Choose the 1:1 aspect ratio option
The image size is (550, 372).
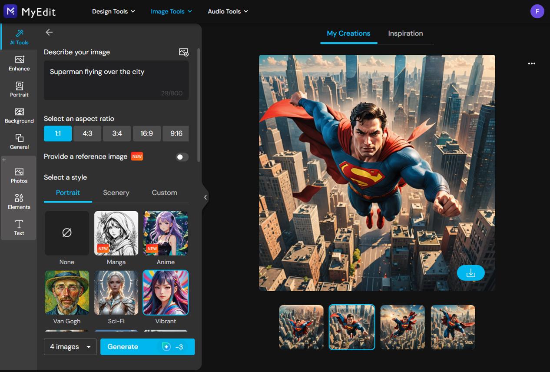click(57, 133)
